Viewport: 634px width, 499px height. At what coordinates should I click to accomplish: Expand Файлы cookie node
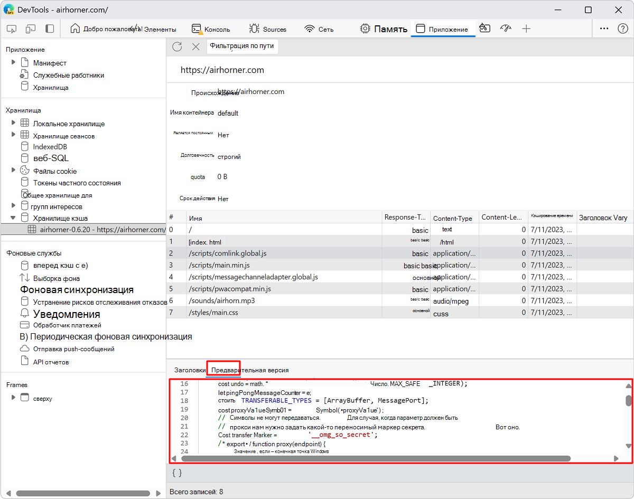point(14,171)
